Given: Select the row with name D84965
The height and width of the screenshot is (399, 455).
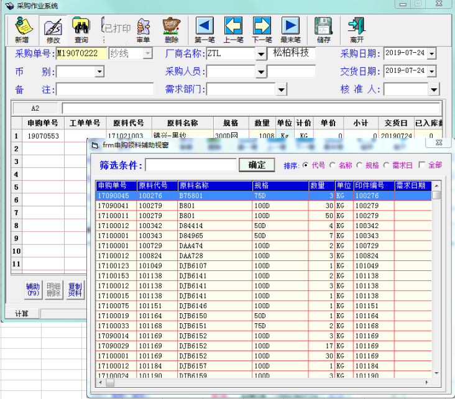Looking at the screenshot, I should tap(264, 236).
